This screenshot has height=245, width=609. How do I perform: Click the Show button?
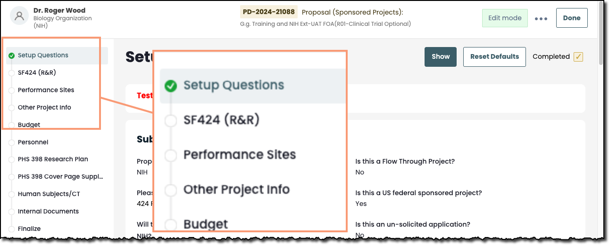440,57
